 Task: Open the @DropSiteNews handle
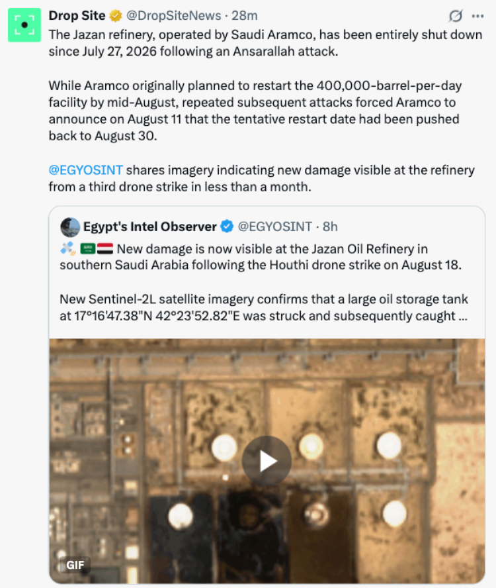(174, 16)
